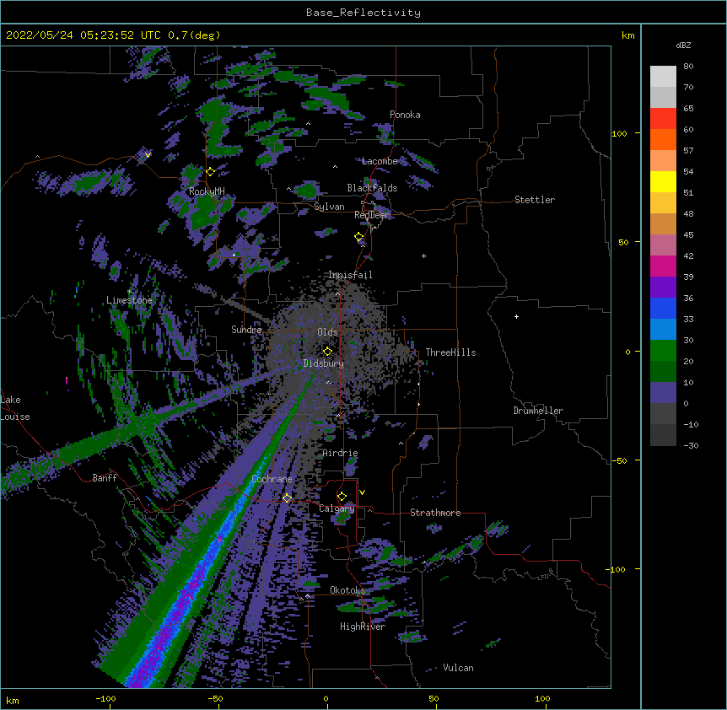Click the Vulcan town label
The image size is (727, 710).
pyautogui.click(x=458, y=668)
